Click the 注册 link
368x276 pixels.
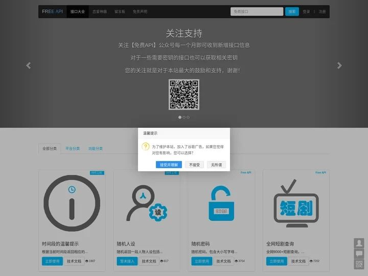(322, 11)
